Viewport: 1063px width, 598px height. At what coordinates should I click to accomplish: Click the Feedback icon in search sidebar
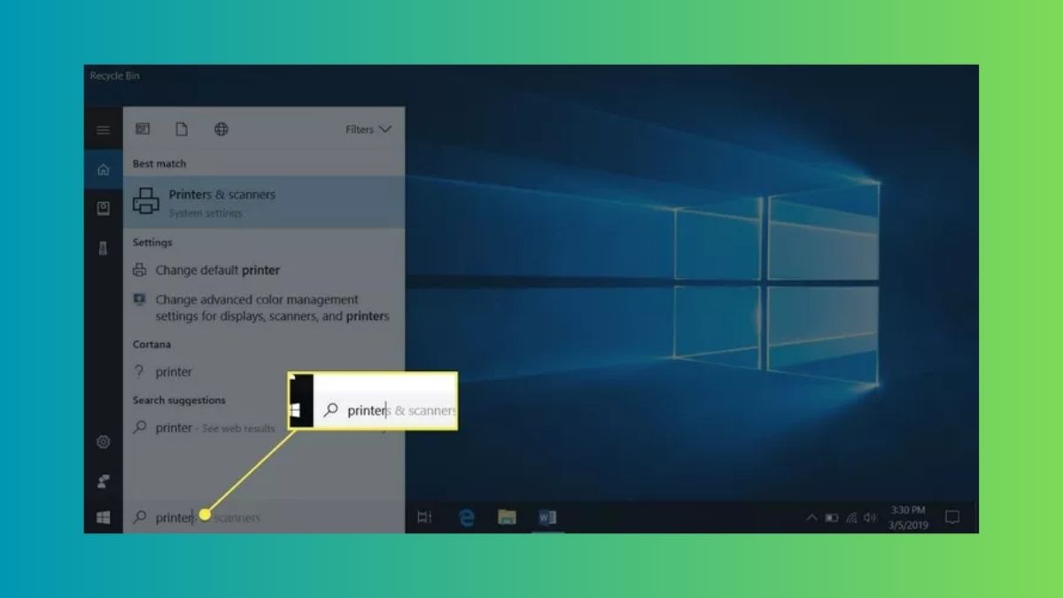point(104,481)
